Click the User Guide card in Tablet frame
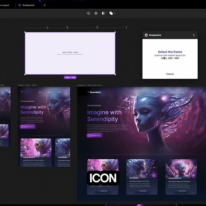Screen dimensions: 206x206 [63, 153]
